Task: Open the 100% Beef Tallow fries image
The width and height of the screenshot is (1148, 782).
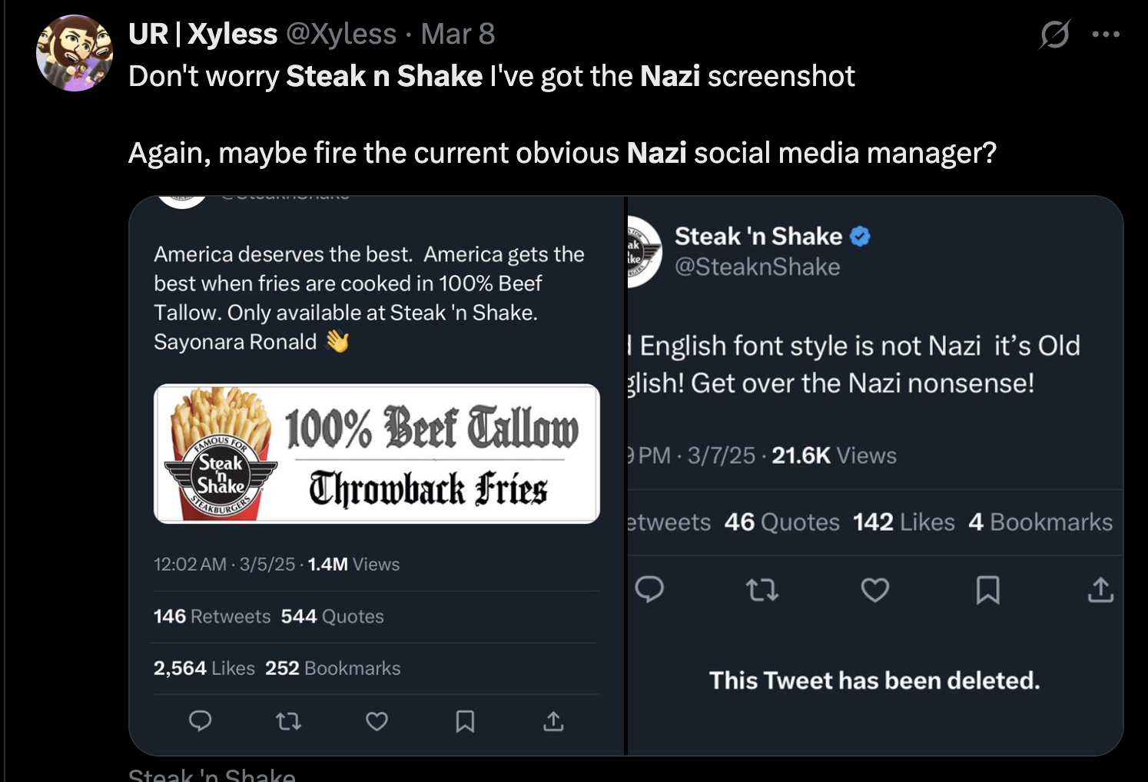Action: click(x=377, y=453)
